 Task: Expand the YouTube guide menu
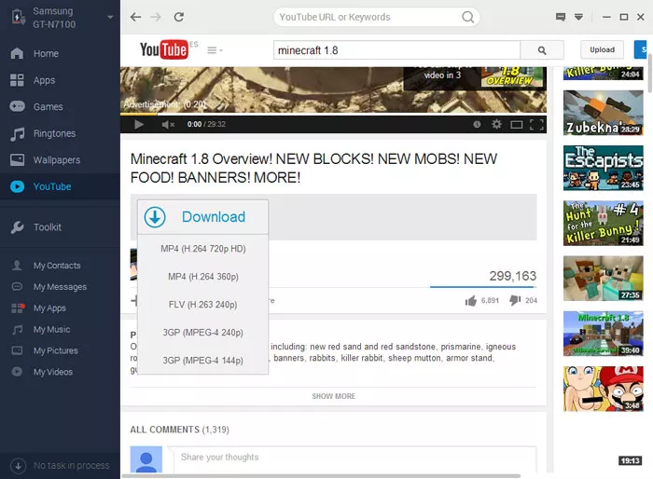[x=215, y=50]
